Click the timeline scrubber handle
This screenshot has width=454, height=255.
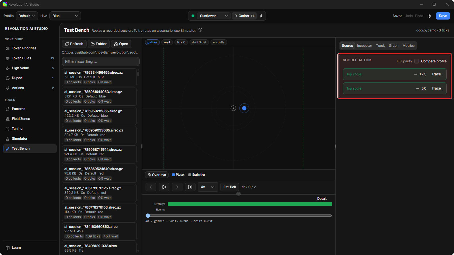pyautogui.click(x=148, y=216)
